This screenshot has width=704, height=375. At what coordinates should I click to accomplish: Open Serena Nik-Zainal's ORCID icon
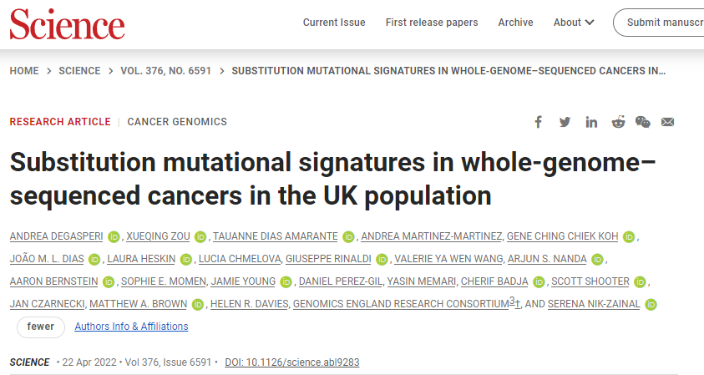(x=651, y=305)
